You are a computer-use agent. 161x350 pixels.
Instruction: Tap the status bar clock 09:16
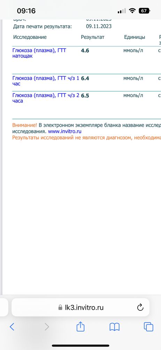26,11
